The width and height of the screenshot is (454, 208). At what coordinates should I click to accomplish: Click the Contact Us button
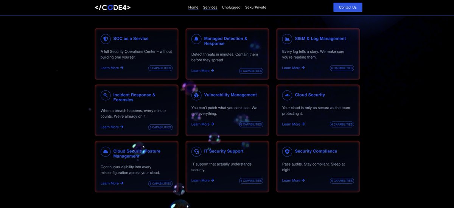click(348, 7)
